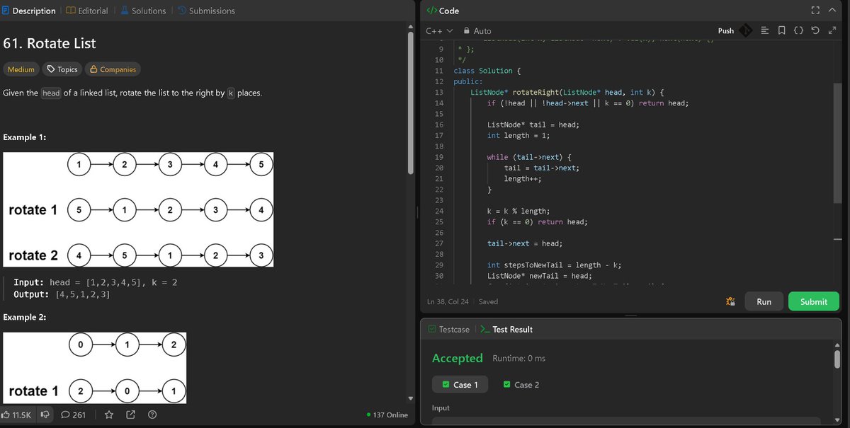Open the C++ language dropdown
Screen dimensions: 850x428
pyautogui.click(x=438, y=31)
